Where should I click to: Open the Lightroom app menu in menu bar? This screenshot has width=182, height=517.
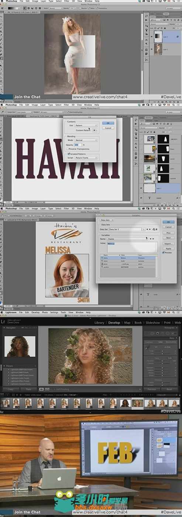tap(11, 312)
